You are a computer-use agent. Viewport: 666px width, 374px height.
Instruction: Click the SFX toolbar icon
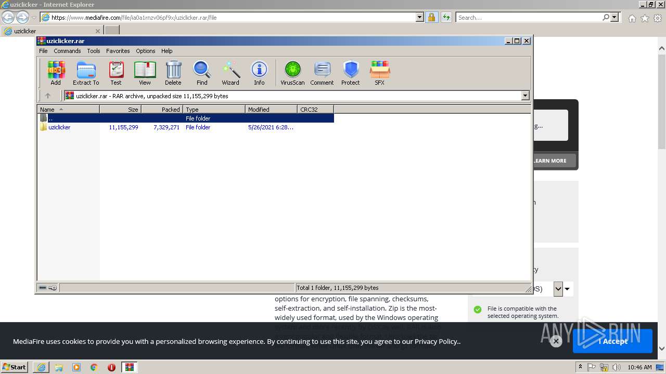pyautogui.click(x=380, y=73)
